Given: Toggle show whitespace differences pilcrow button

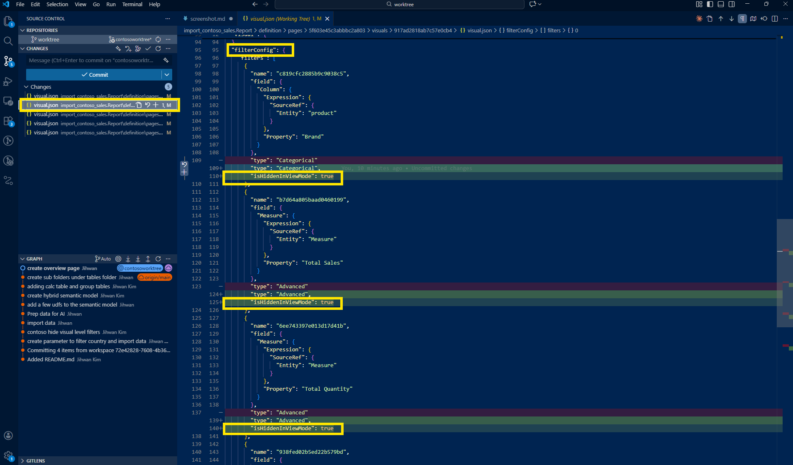Looking at the screenshot, I should pos(742,19).
